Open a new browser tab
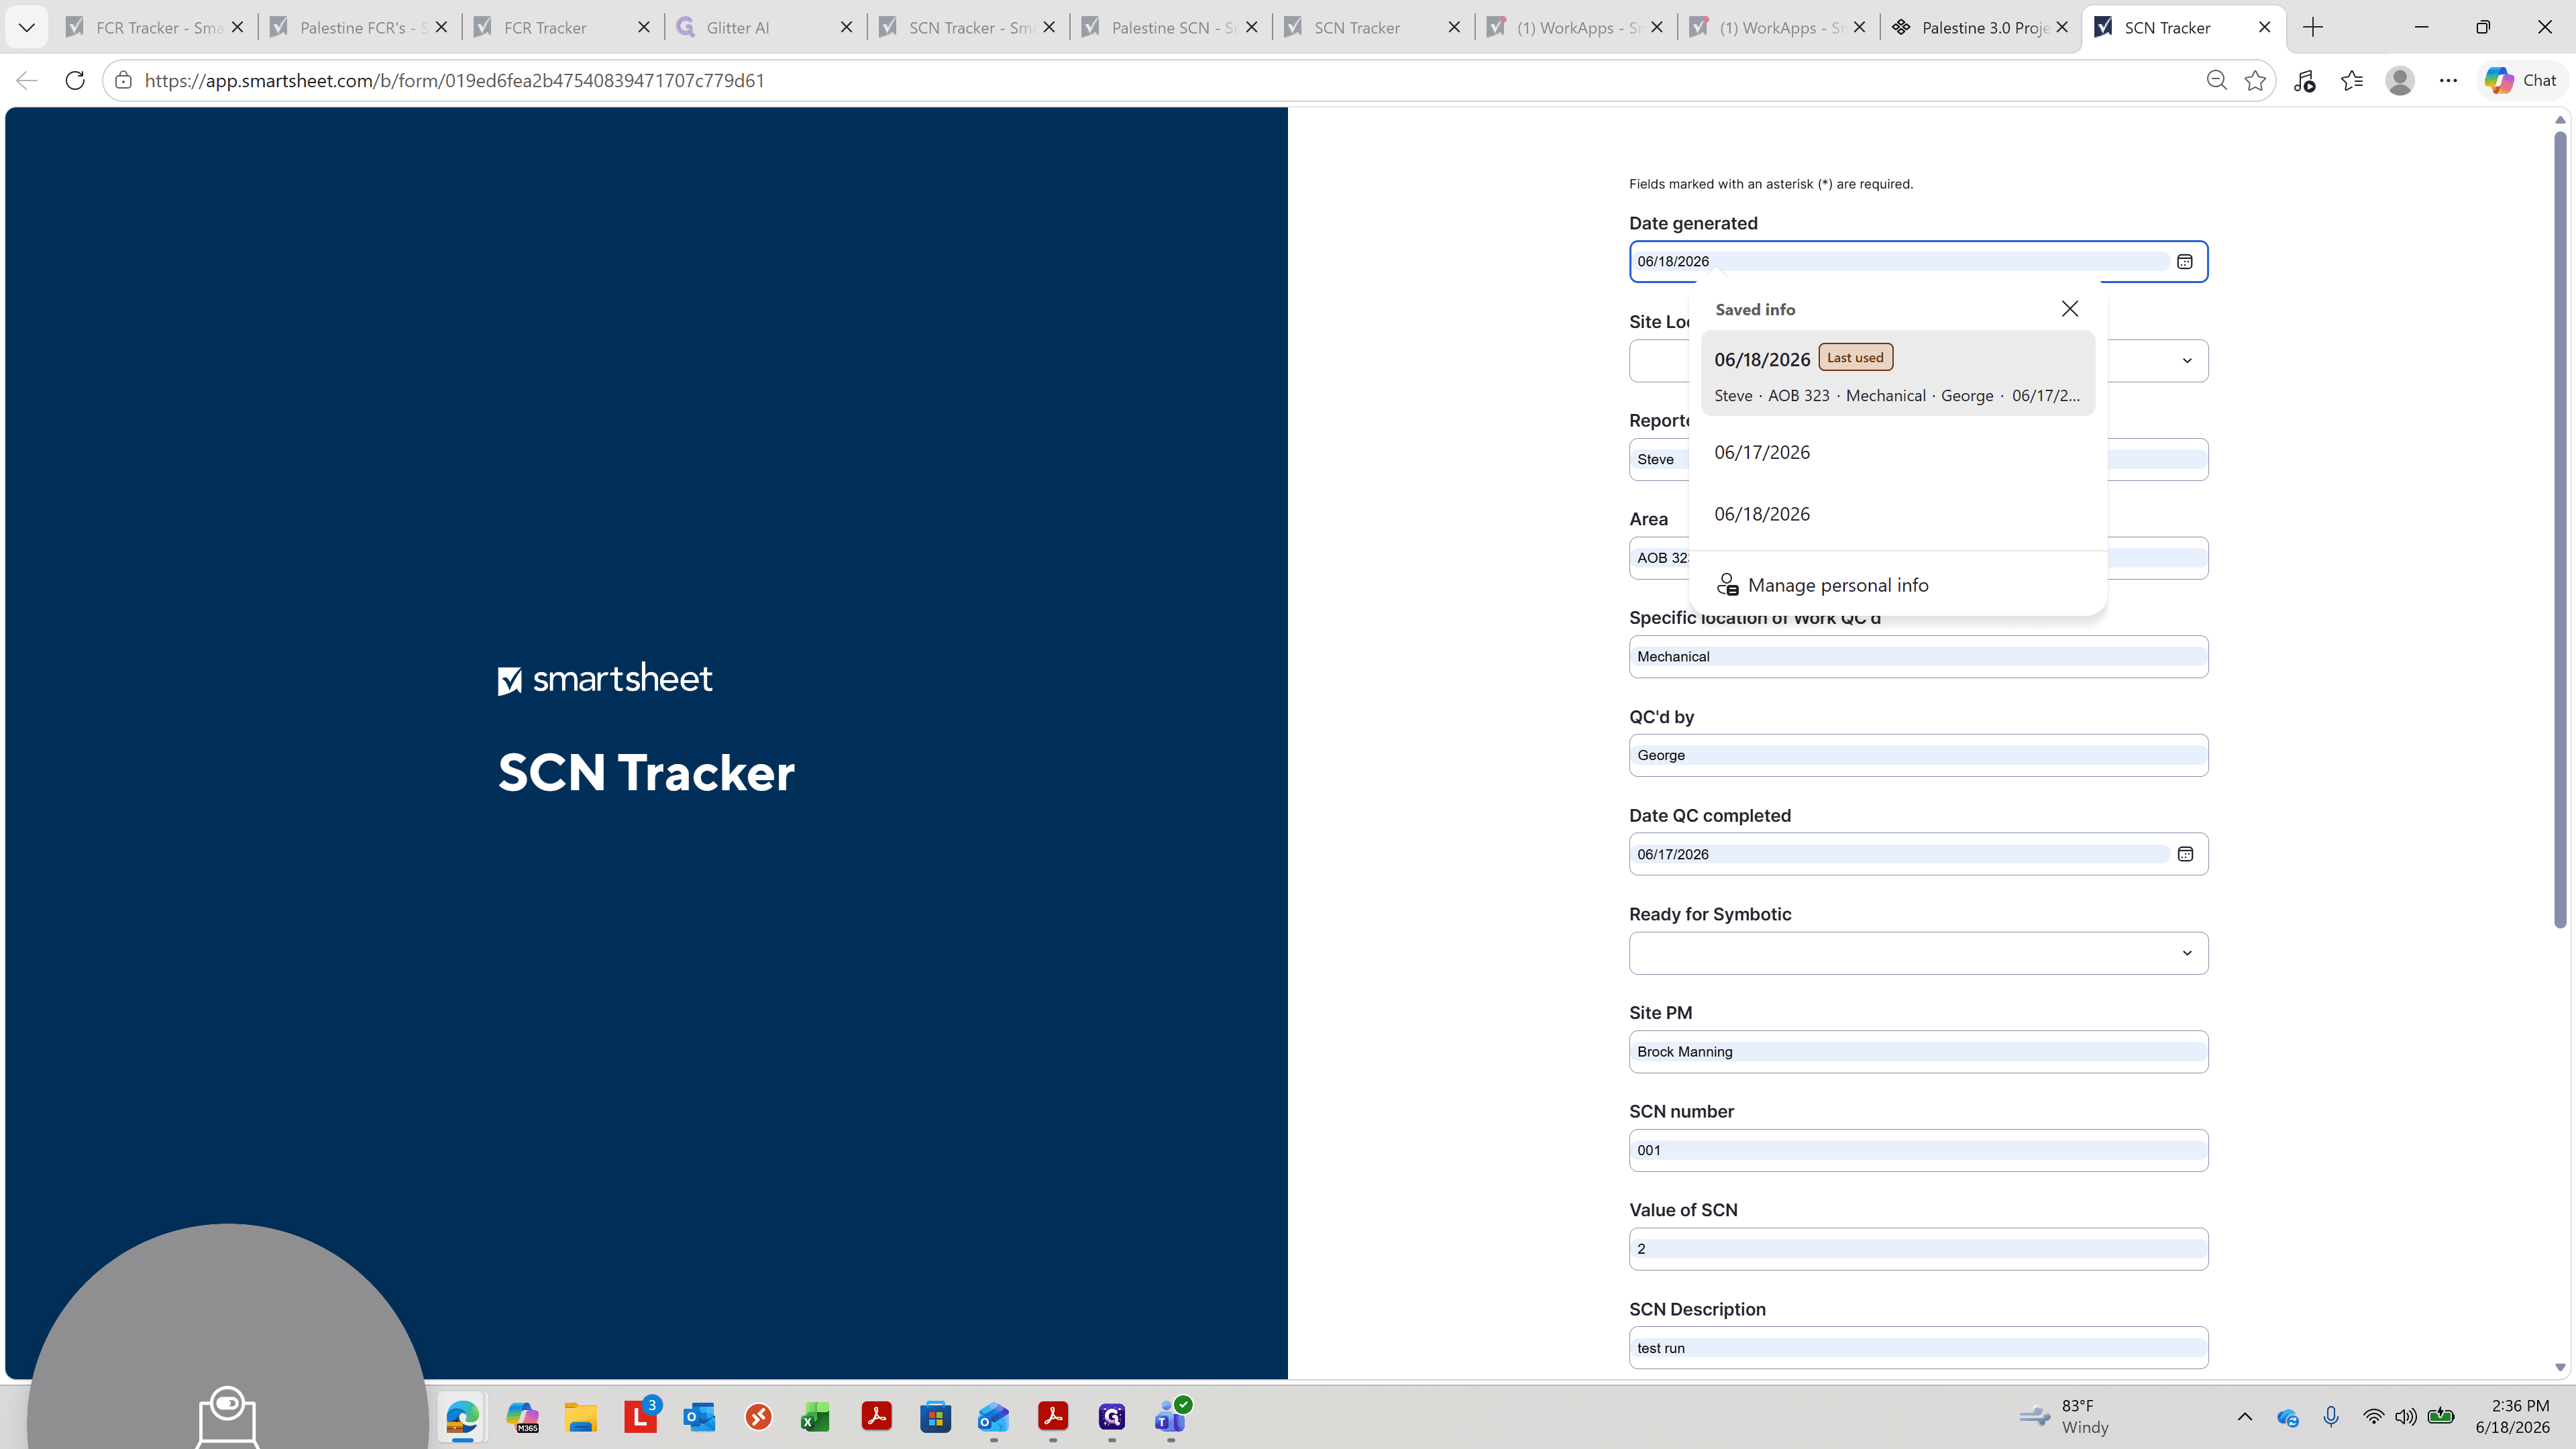The image size is (2576, 1449). click(2313, 27)
